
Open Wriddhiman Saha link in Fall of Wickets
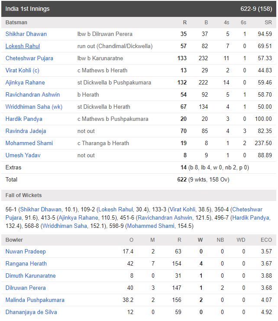(65, 226)
